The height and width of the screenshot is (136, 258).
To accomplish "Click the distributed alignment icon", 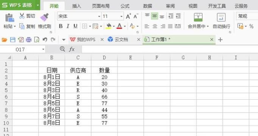I will [178, 26].
